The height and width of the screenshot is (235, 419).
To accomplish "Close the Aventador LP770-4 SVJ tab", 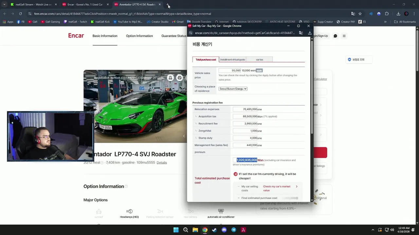I will coord(160,5).
